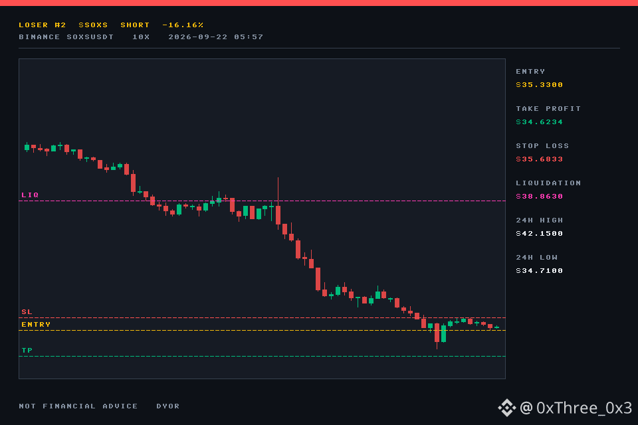This screenshot has height=425, width=638.
Task: Click the Binance logo icon
Action: point(506,408)
